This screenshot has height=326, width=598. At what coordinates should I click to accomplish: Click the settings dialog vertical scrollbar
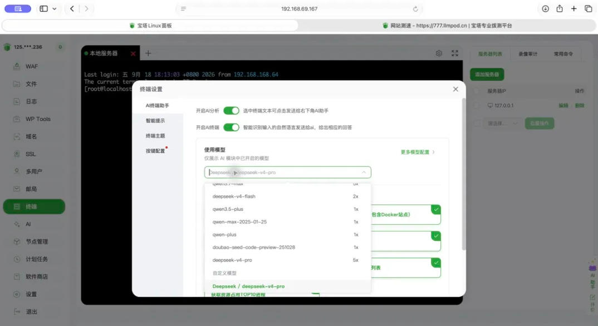464,174
